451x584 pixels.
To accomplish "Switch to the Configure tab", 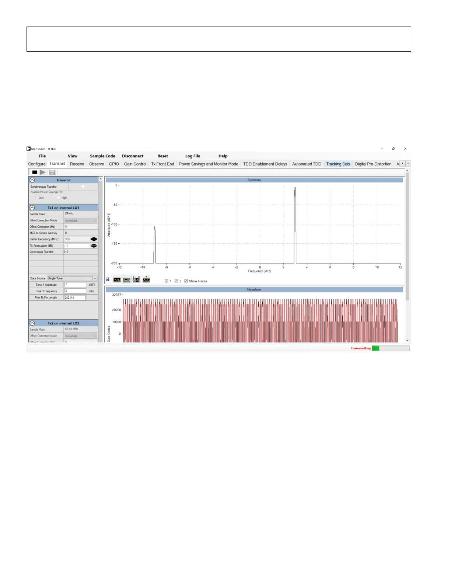I will [37, 164].
